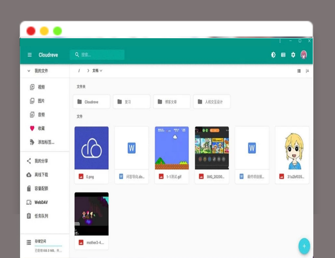Switch file view with the list view icon
The height and width of the screenshot is (258, 335).
(x=299, y=71)
